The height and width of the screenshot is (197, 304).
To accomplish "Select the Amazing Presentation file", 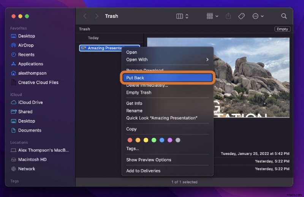I will click(x=101, y=48).
